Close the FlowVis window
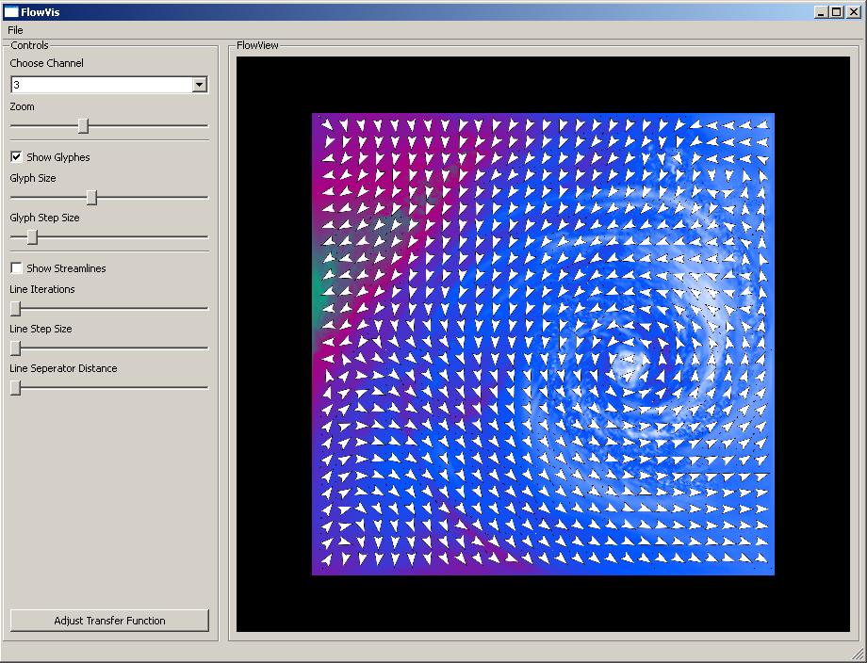Image resolution: width=867 pixels, height=663 pixels. pos(852,12)
